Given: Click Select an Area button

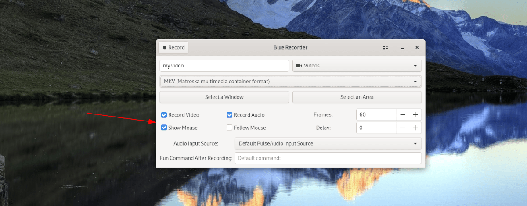Looking at the screenshot, I should click(357, 97).
